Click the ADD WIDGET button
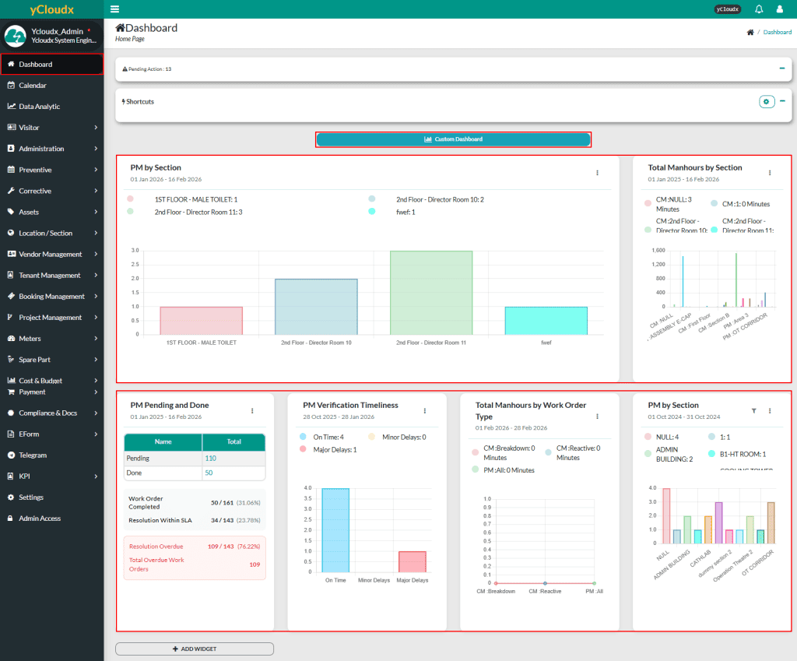This screenshot has width=797, height=661. point(195,649)
